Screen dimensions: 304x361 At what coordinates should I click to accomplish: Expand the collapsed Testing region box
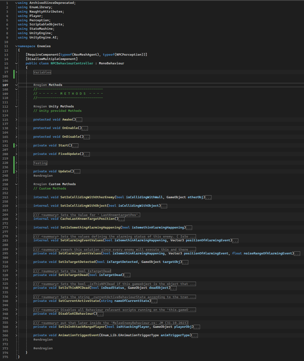tap(40, 163)
